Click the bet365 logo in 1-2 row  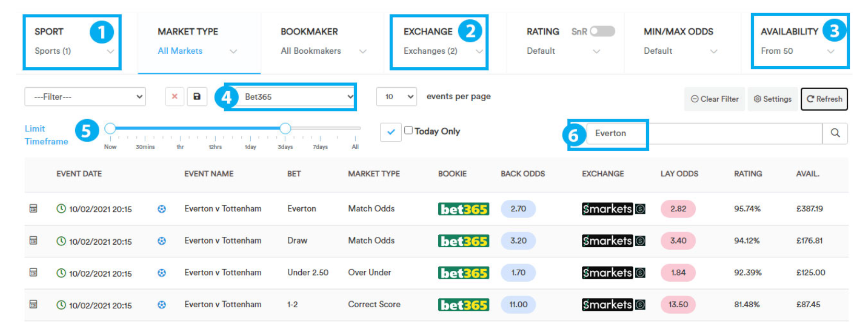463,305
